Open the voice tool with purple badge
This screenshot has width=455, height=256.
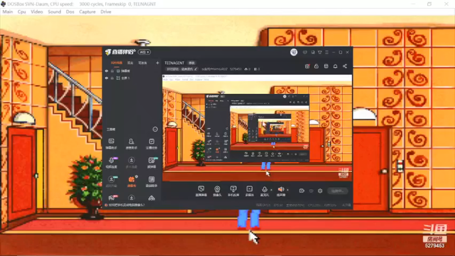(x=111, y=163)
